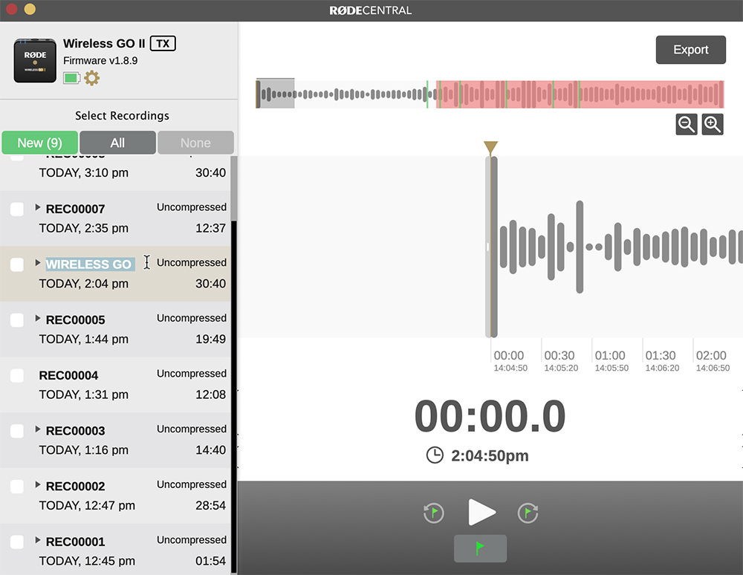The width and height of the screenshot is (743, 575).
Task: Zoom in the waveform
Action: 713,125
